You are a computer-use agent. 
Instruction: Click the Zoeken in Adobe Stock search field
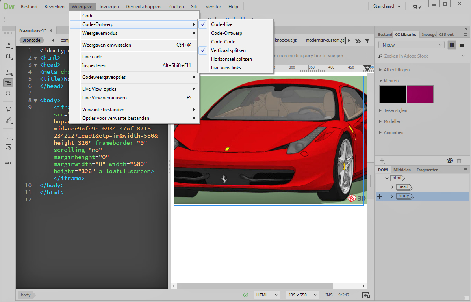point(422,56)
